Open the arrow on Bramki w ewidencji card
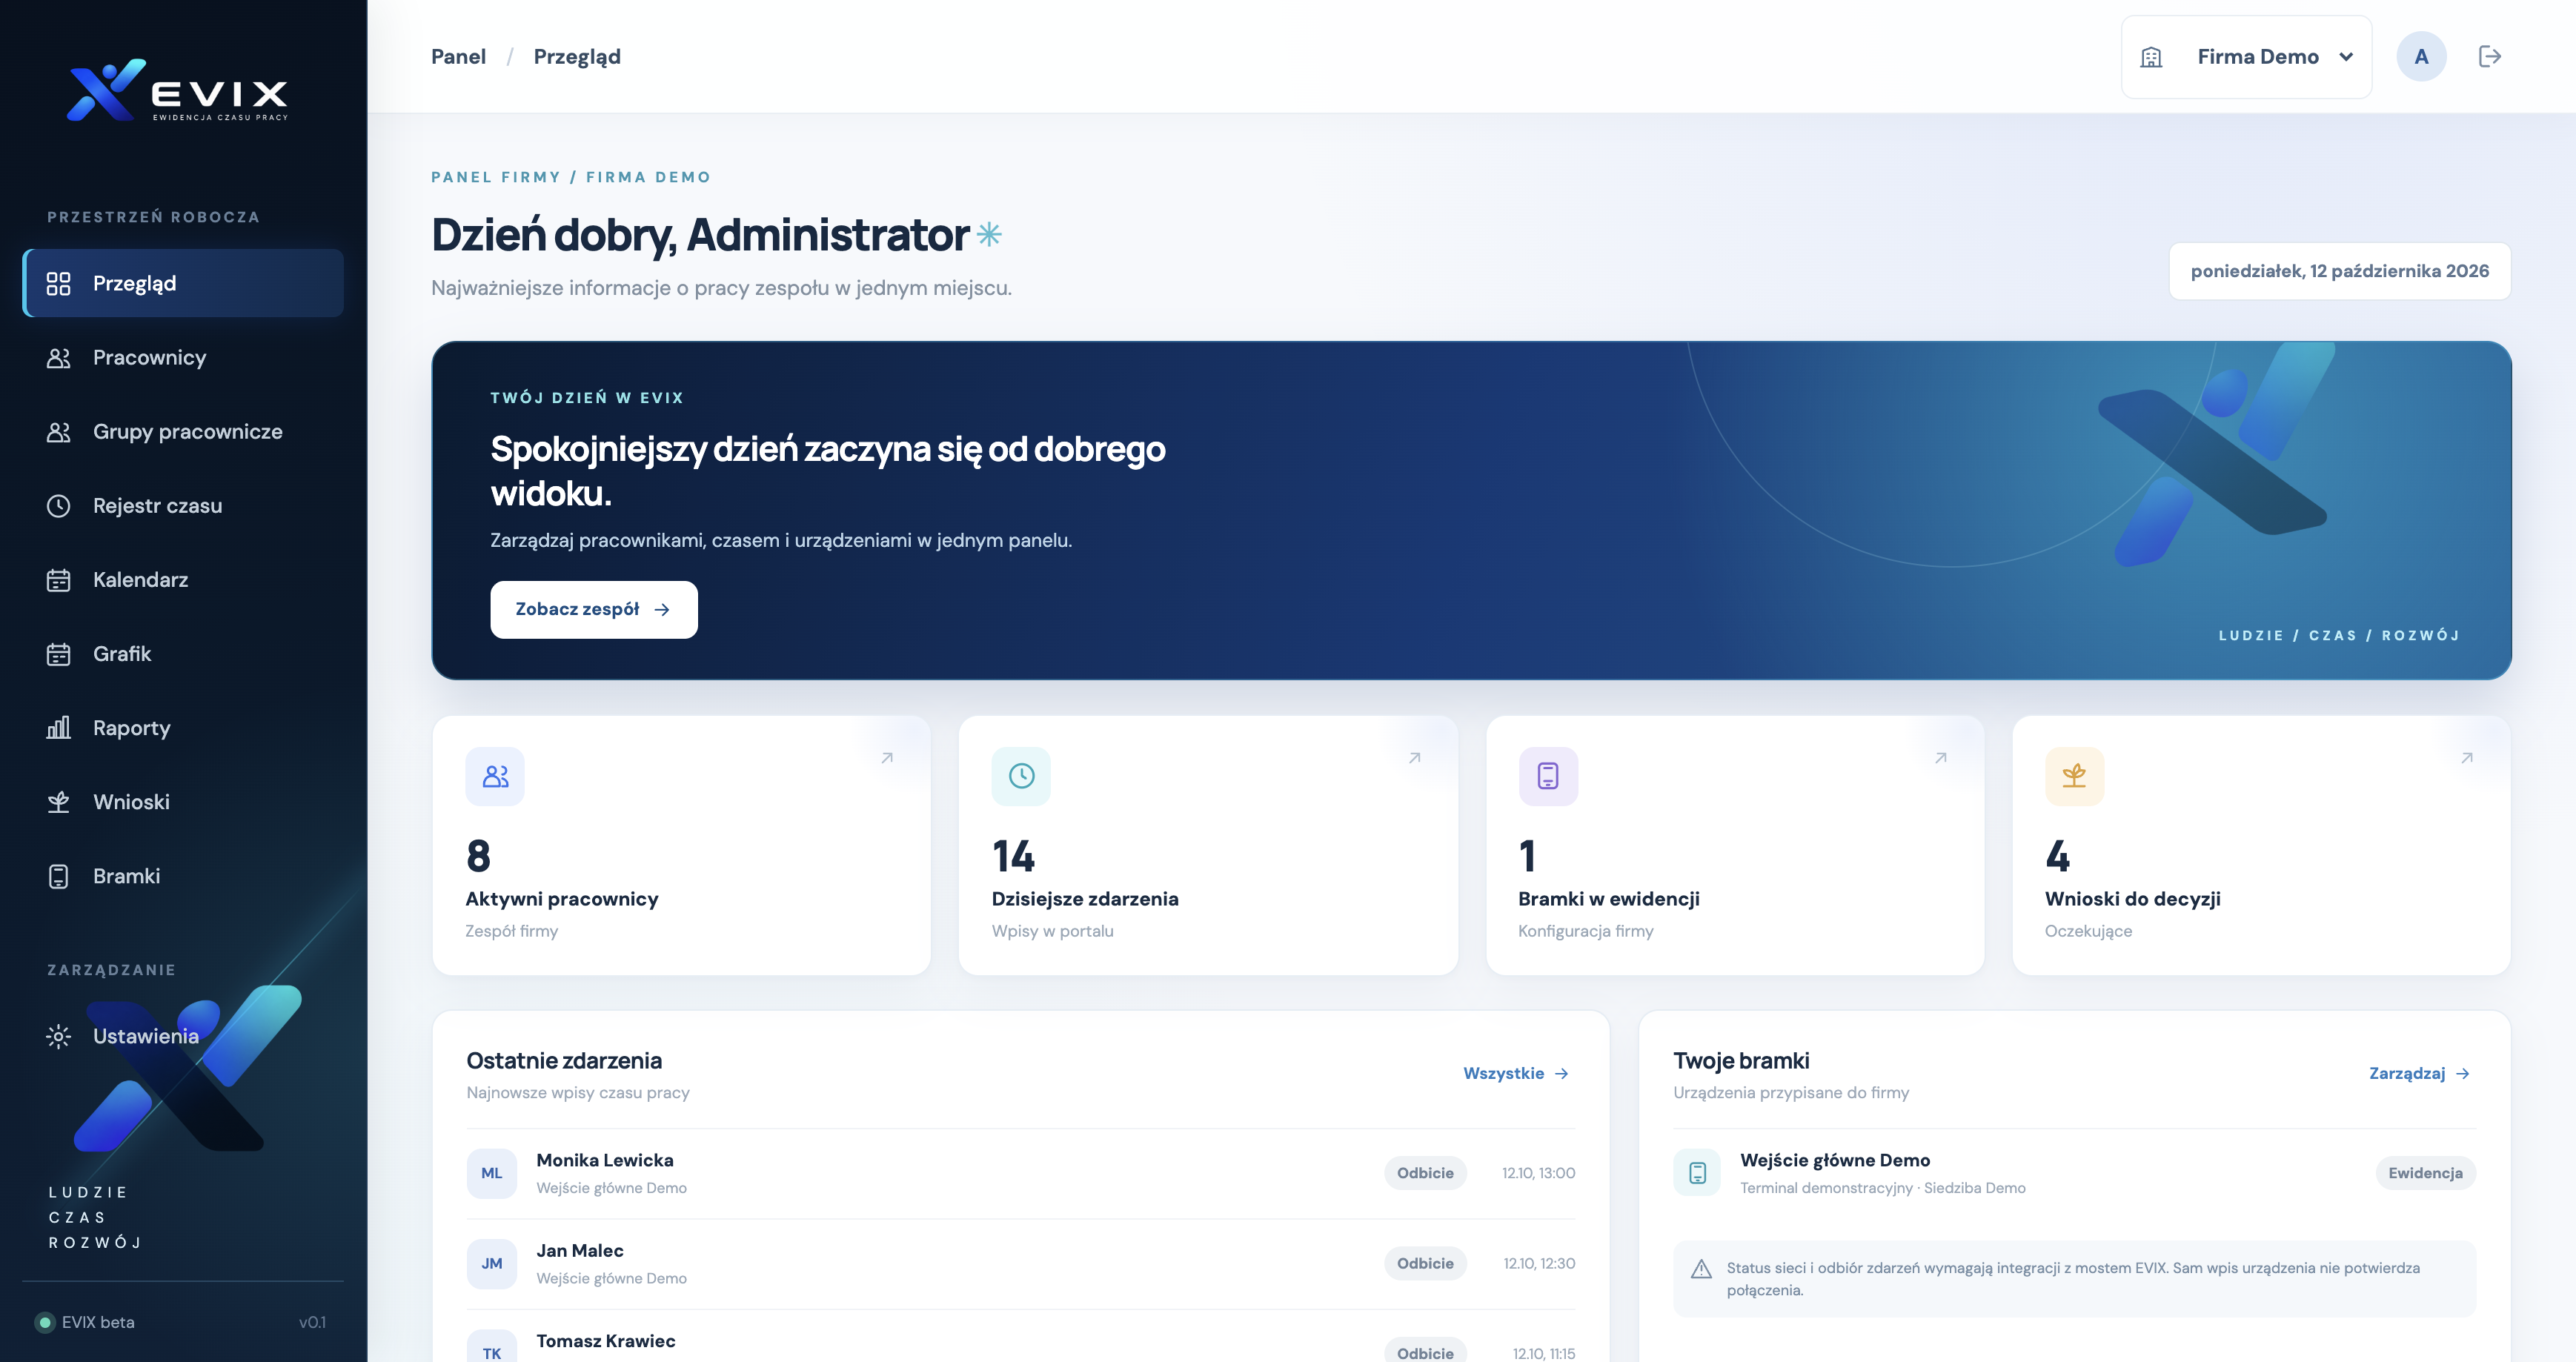The width and height of the screenshot is (2576, 1362). pyautogui.click(x=1941, y=758)
